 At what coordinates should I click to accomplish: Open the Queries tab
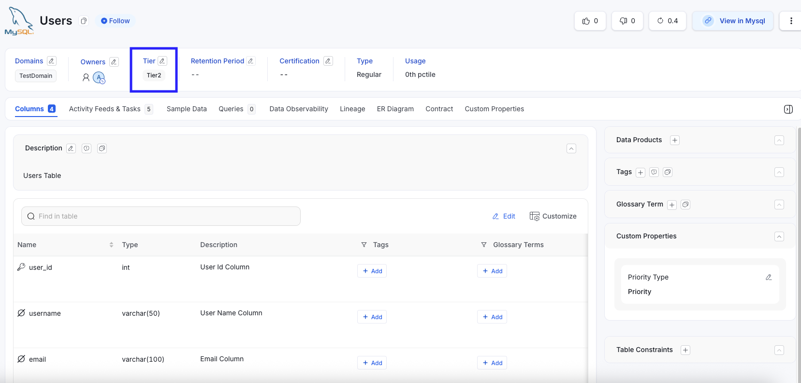(x=237, y=109)
